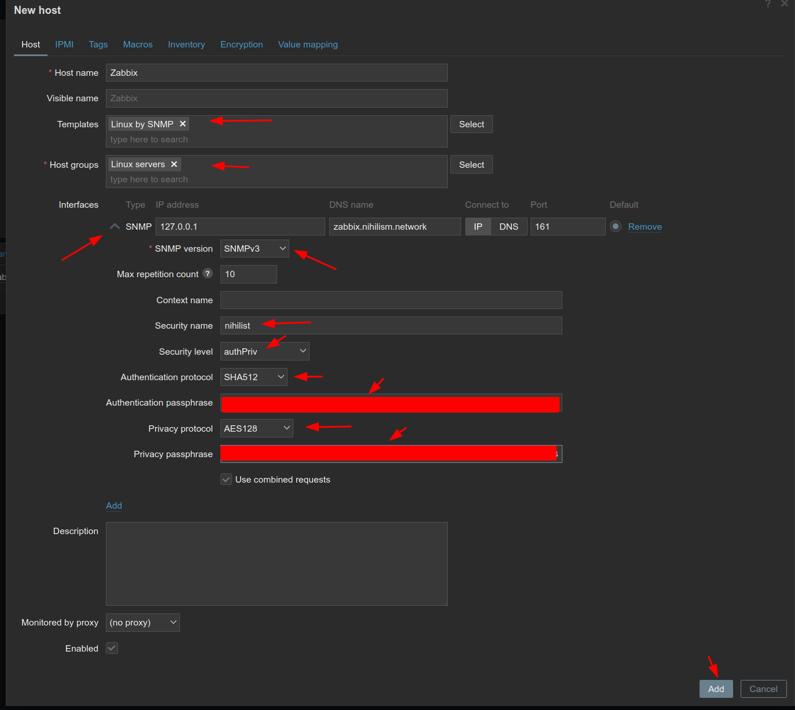Remove the Linux by SNMP template tag

point(182,124)
